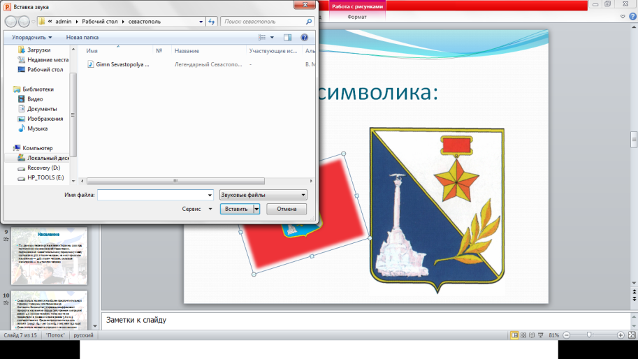This screenshot has width=638, height=359.
Task: Click the search magnifier icon in the dialog
Action: pyautogui.click(x=309, y=22)
